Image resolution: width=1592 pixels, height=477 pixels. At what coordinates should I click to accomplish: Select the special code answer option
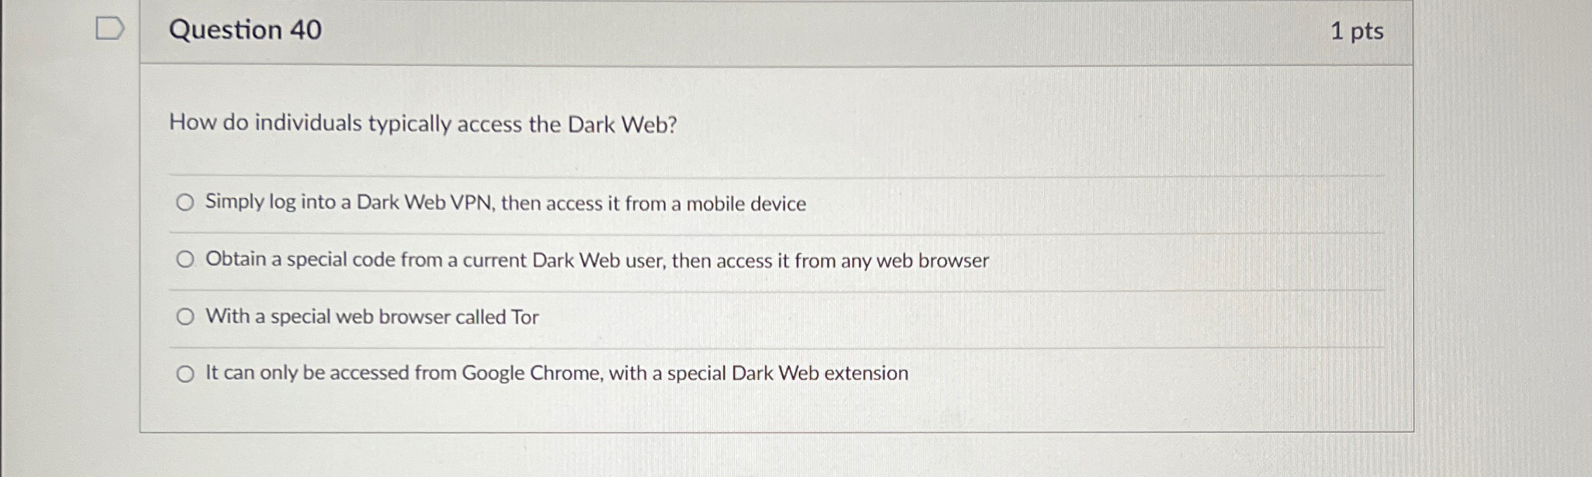coord(185,259)
